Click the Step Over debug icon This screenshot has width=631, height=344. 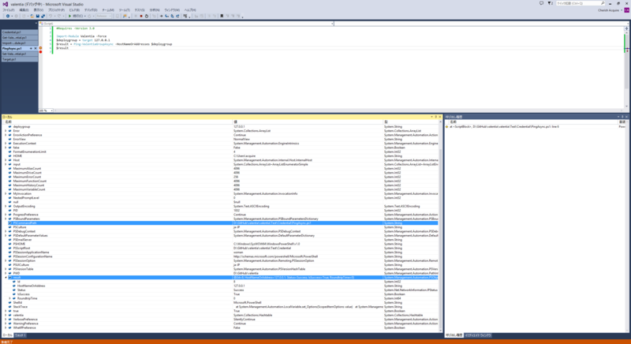(x=172, y=16)
